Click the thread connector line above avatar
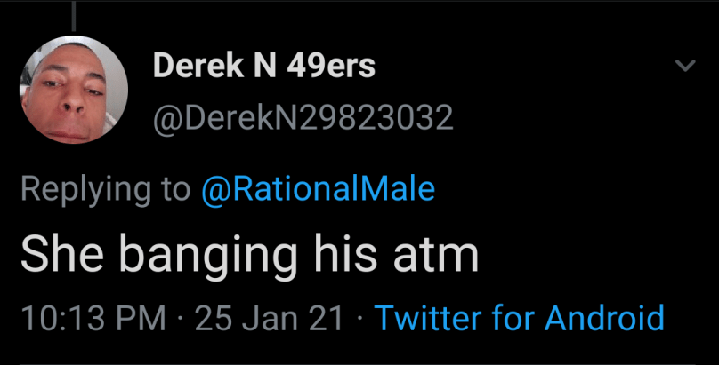Screen dimensions: 719x365 click(73, 16)
